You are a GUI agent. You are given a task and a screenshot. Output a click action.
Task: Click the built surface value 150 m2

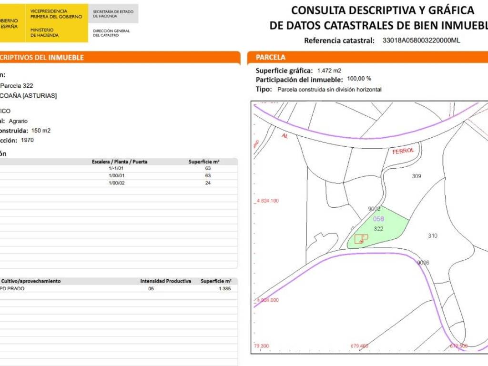pos(41,131)
